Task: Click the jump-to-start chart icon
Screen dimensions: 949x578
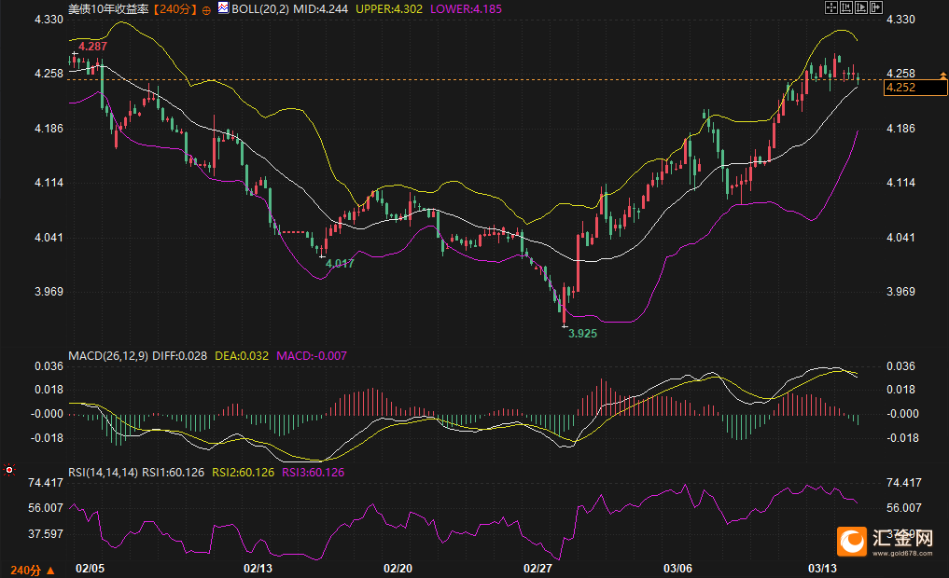Action: (x=845, y=7)
